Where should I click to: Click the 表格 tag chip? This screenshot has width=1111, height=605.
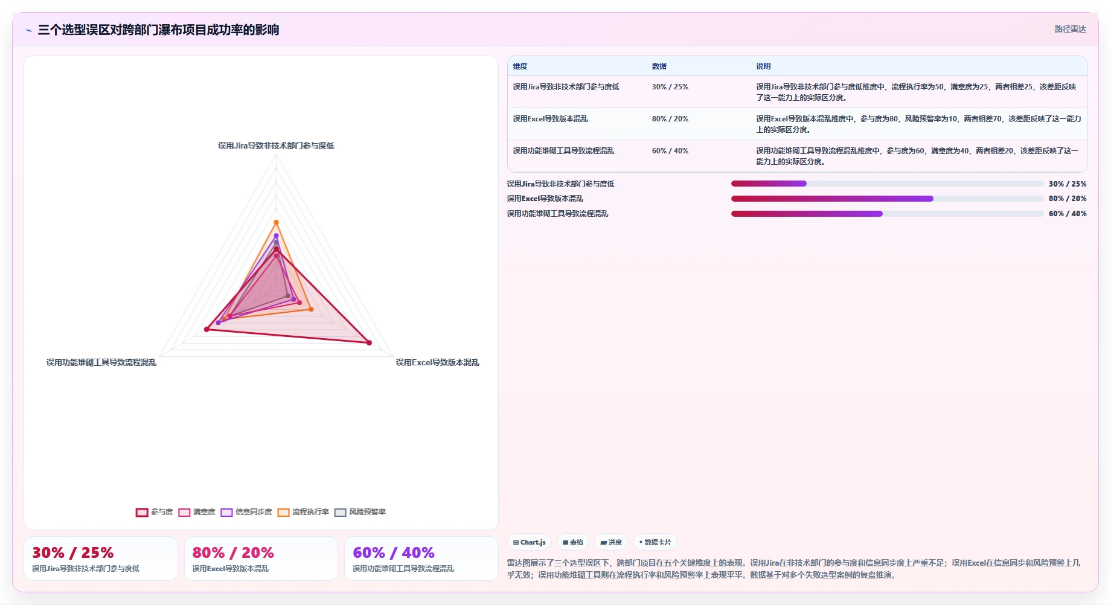coord(573,542)
